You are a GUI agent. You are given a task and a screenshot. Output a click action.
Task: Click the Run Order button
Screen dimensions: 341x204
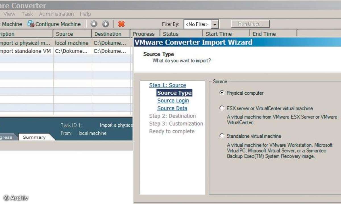(x=250, y=24)
